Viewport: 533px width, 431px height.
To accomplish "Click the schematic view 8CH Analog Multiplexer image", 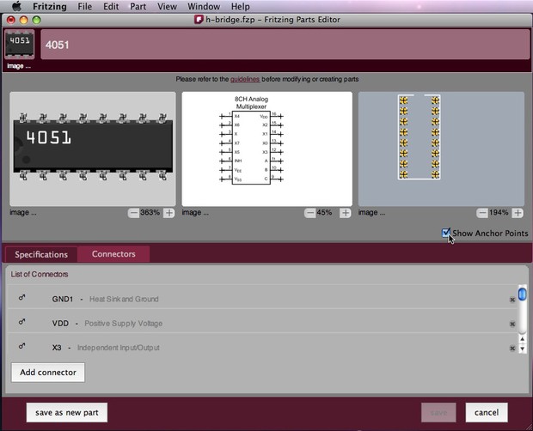I will [x=266, y=149].
